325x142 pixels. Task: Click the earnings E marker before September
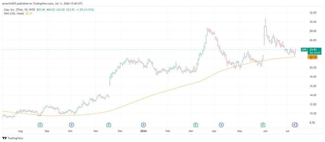coord(40,124)
